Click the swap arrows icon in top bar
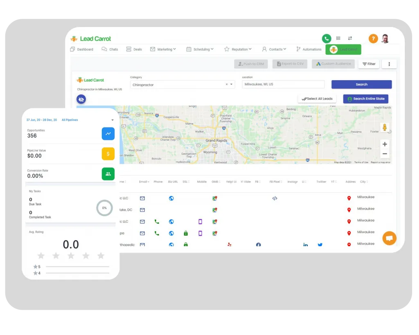 pos(350,38)
